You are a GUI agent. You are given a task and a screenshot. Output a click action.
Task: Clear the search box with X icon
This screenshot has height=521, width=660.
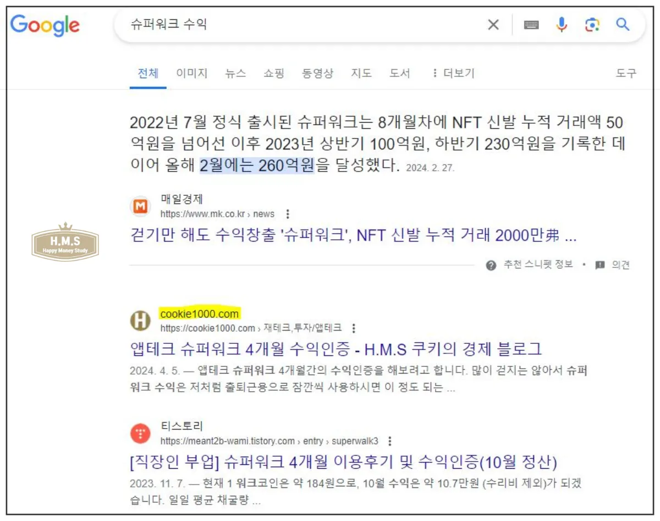tap(493, 25)
